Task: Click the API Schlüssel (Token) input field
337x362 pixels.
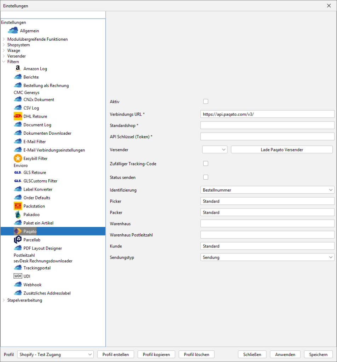Action: (267, 136)
